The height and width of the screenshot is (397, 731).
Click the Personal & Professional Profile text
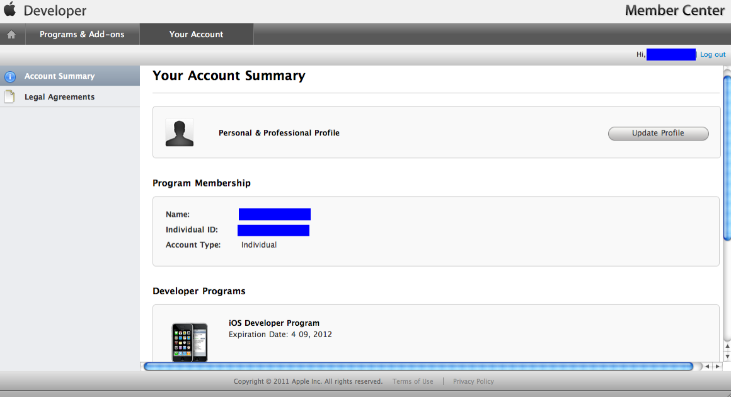point(279,133)
